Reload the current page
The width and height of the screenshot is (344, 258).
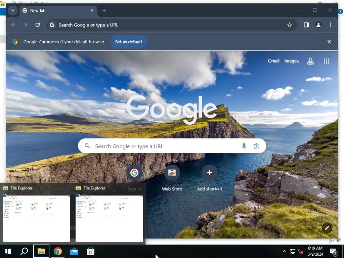pos(38,25)
